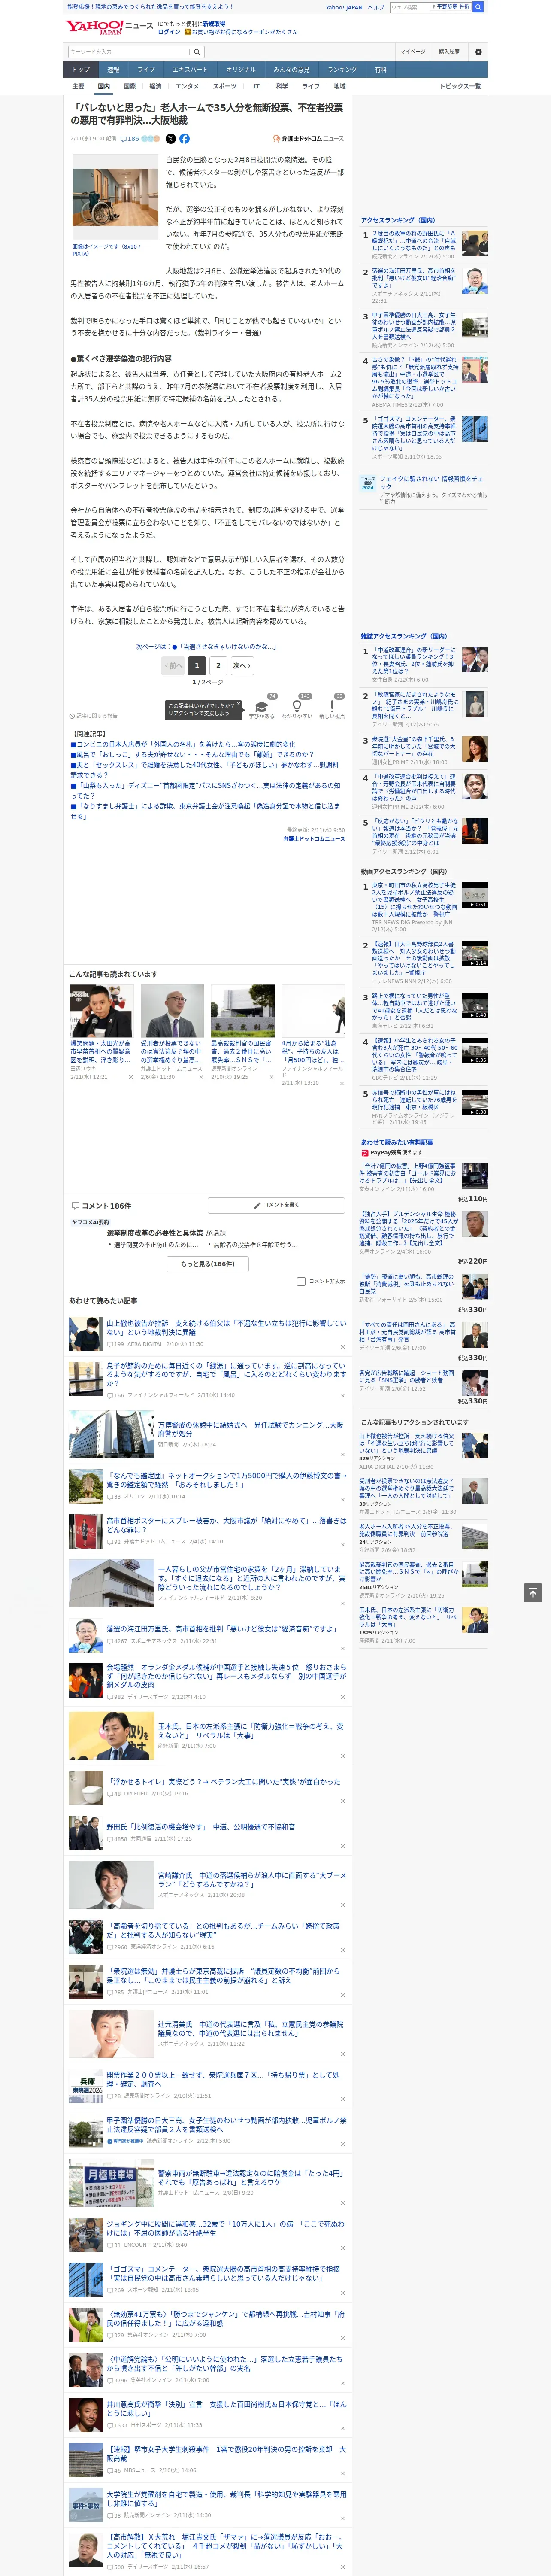
Task: Click the ニュース検定 fake-check icon
Action: pyautogui.click(x=368, y=483)
